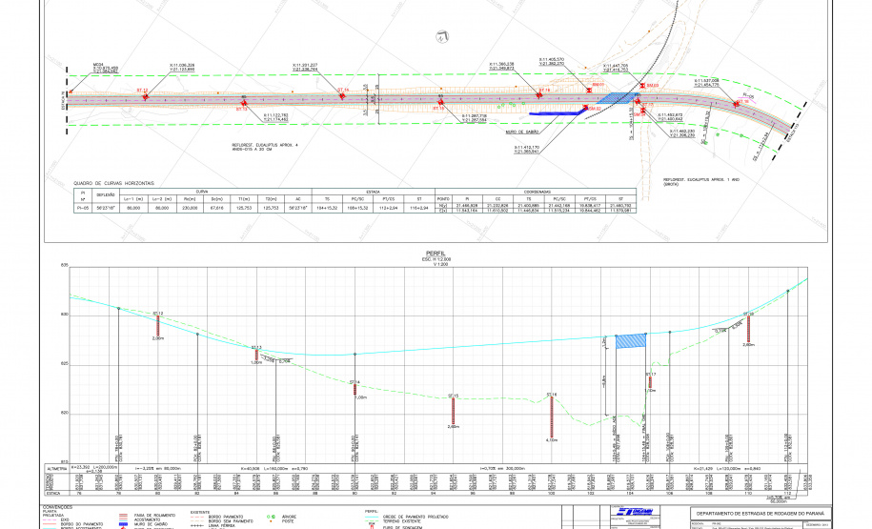Select the ST.12 borehole marker in plan view
872x529 pixels.
pos(145,95)
